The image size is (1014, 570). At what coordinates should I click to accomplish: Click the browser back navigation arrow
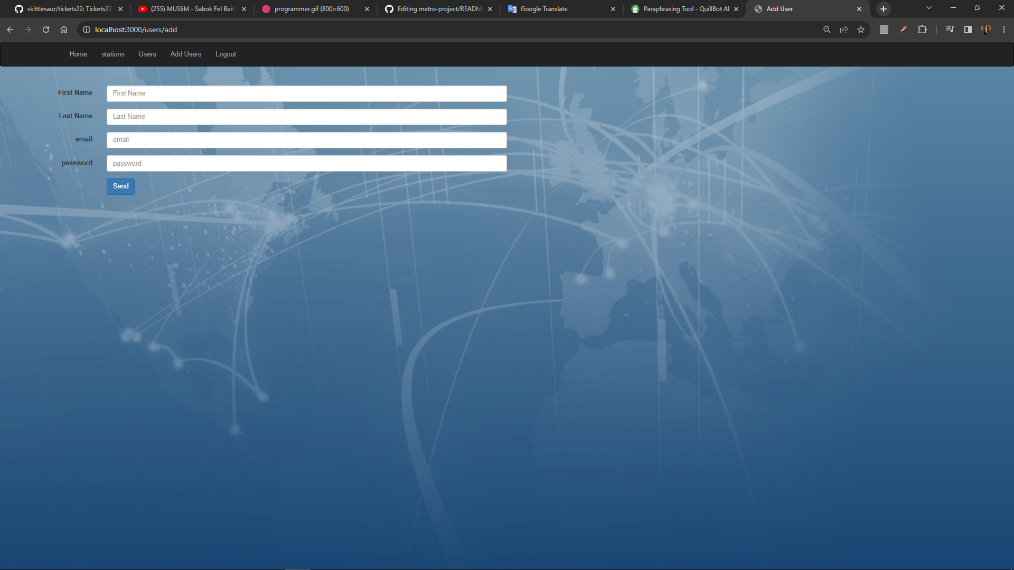point(10,30)
